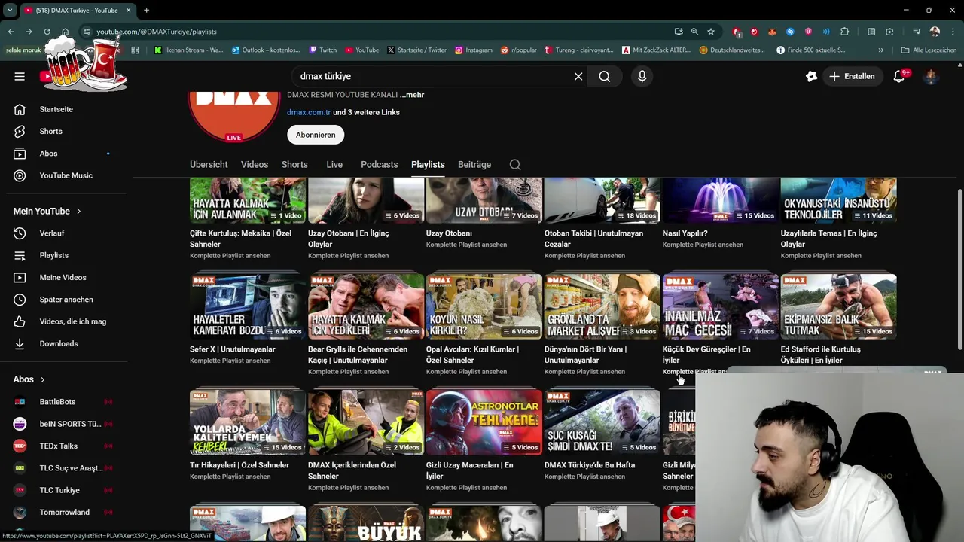
Task: Open the notifications bell
Action: (899, 76)
